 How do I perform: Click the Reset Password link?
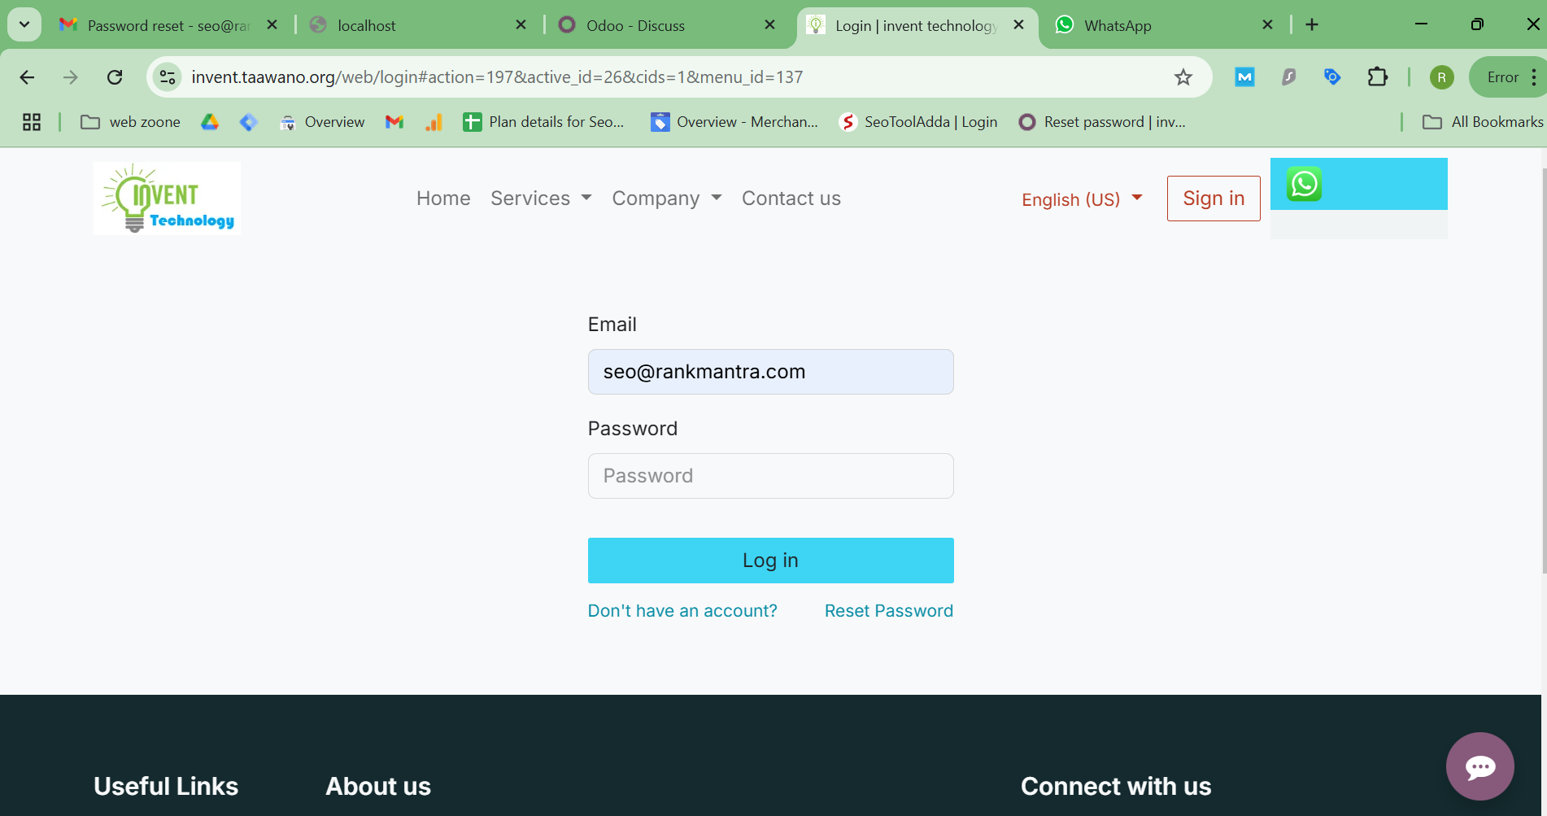pyautogui.click(x=888, y=611)
